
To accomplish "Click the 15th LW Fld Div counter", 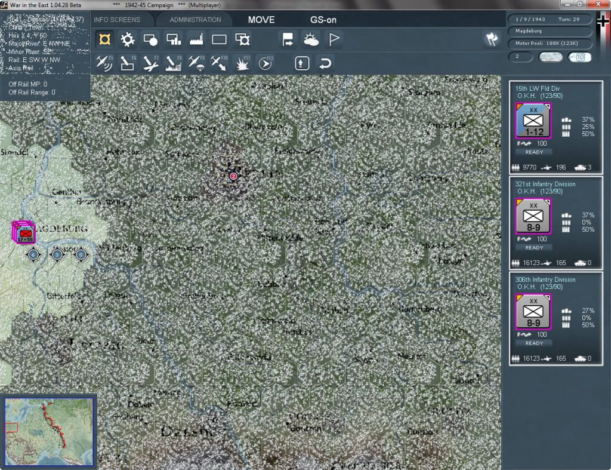I will point(533,121).
